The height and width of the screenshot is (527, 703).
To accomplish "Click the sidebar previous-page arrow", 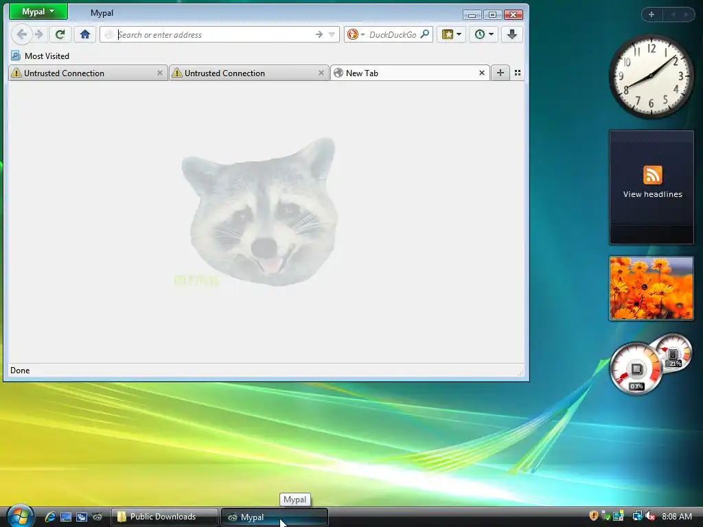I will pyautogui.click(x=673, y=14).
